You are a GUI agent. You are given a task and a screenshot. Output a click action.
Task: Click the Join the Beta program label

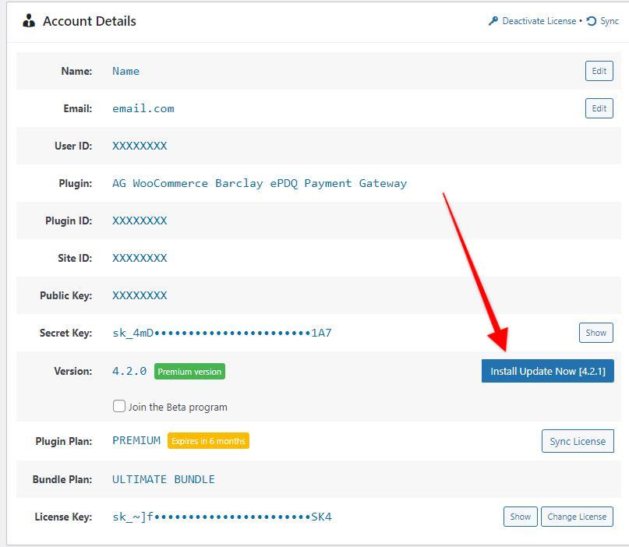pyautogui.click(x=178, y=407)
